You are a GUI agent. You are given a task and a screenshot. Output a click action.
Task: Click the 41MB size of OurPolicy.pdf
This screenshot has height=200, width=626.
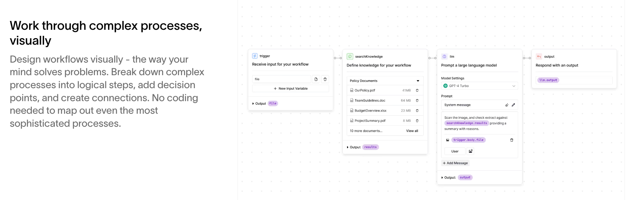click(406, 90)
